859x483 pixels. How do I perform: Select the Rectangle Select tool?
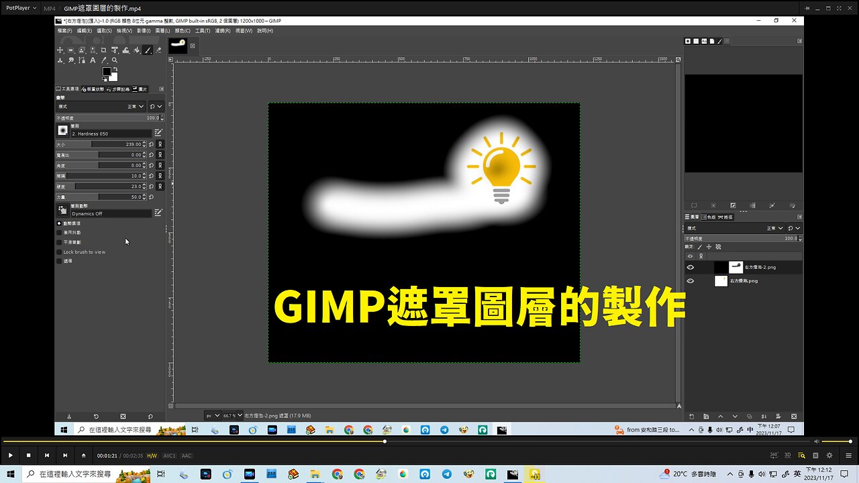70,50
